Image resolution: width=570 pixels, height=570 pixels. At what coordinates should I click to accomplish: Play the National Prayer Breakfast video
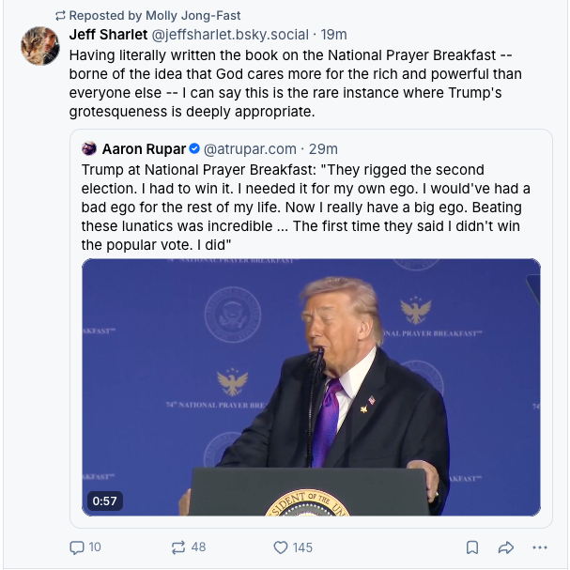[311, 387]
